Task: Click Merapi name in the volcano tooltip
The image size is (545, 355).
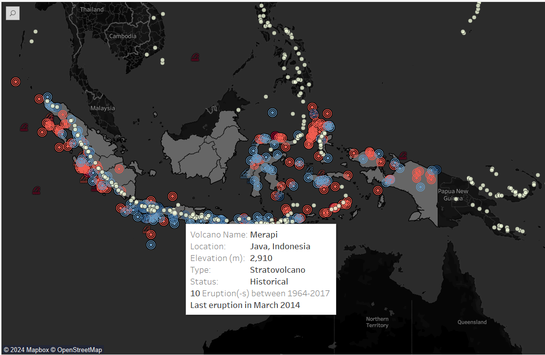Action: click(264, 235)
